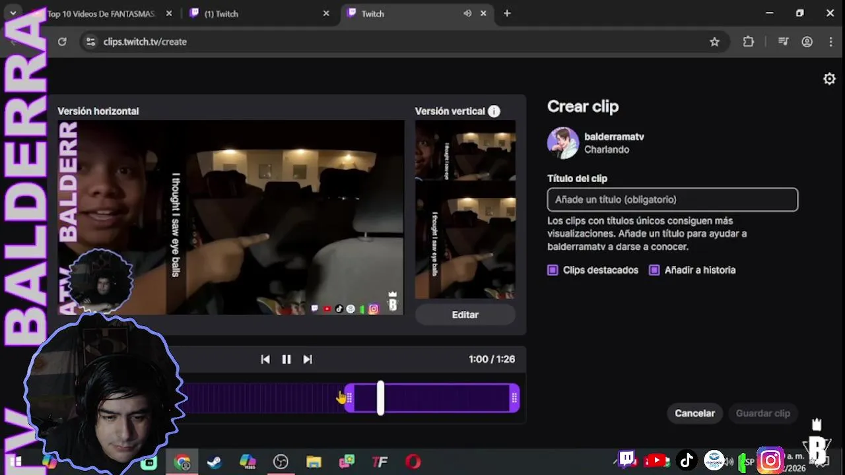845x475 pixels.
Task: Click the right trim handle of the clip
Action: 514,398
